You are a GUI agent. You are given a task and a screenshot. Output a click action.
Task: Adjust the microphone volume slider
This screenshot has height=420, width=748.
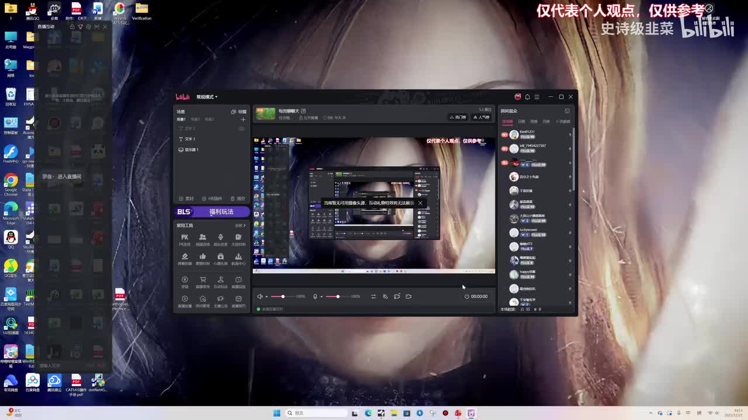(x=337, y=296)
